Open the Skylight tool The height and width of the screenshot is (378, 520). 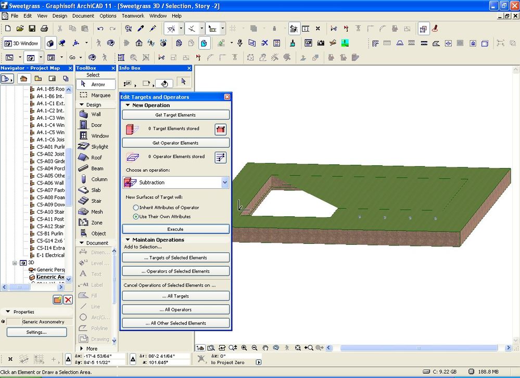point(96,147)
